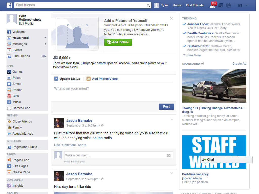Open friend requests icon with 99+ badge
The width and height of the screenshot is (259, 194).
pos(212,5)
